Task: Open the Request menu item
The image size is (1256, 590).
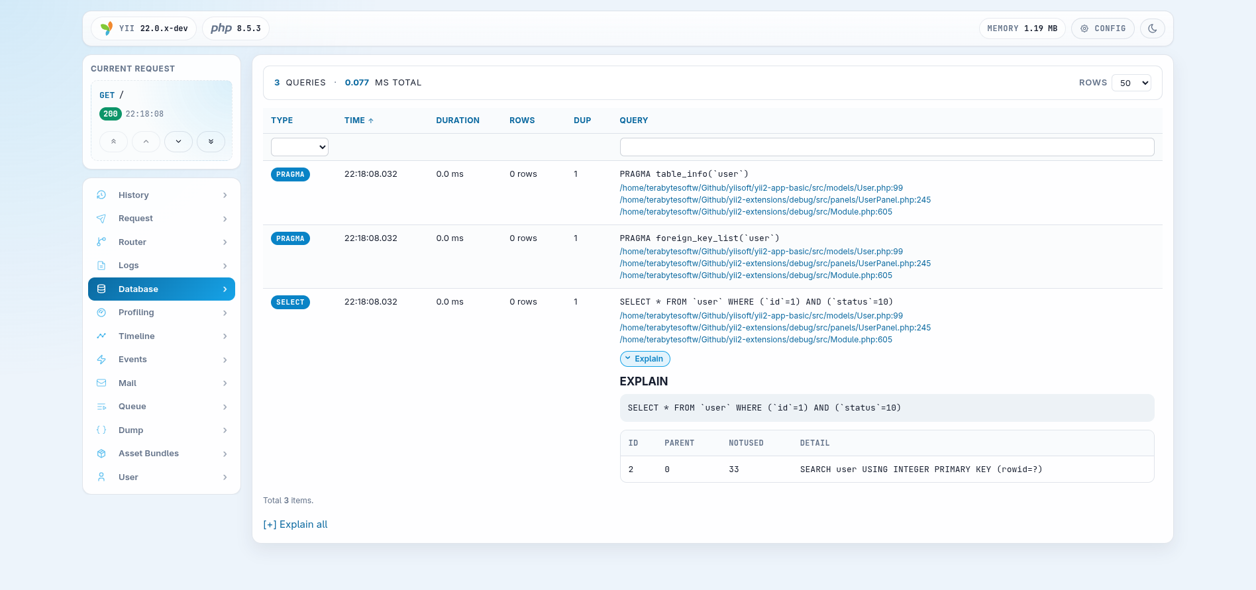Action: tap(162, 219)
